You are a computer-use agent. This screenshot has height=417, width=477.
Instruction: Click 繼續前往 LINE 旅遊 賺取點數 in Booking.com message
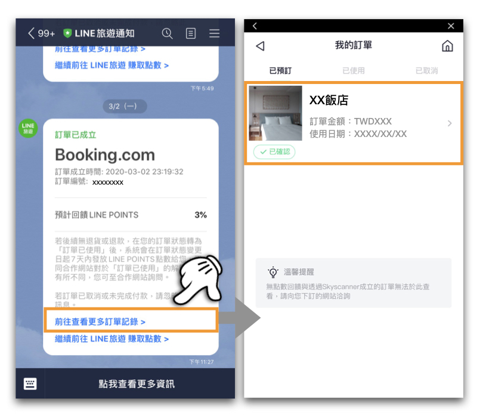(111, 338)
